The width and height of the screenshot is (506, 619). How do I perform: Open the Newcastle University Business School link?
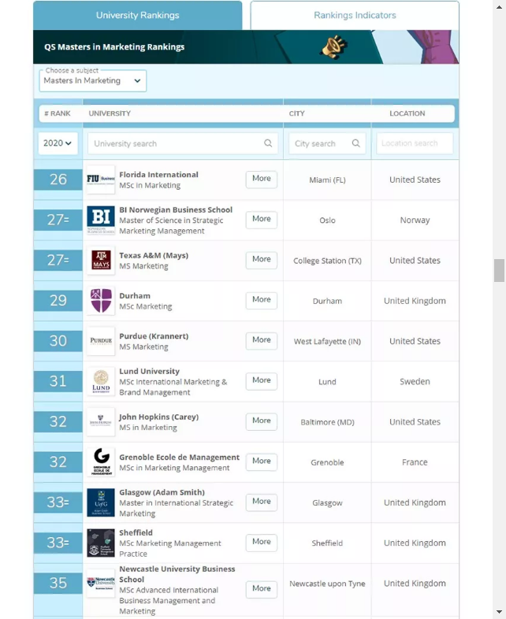point(177,574)
